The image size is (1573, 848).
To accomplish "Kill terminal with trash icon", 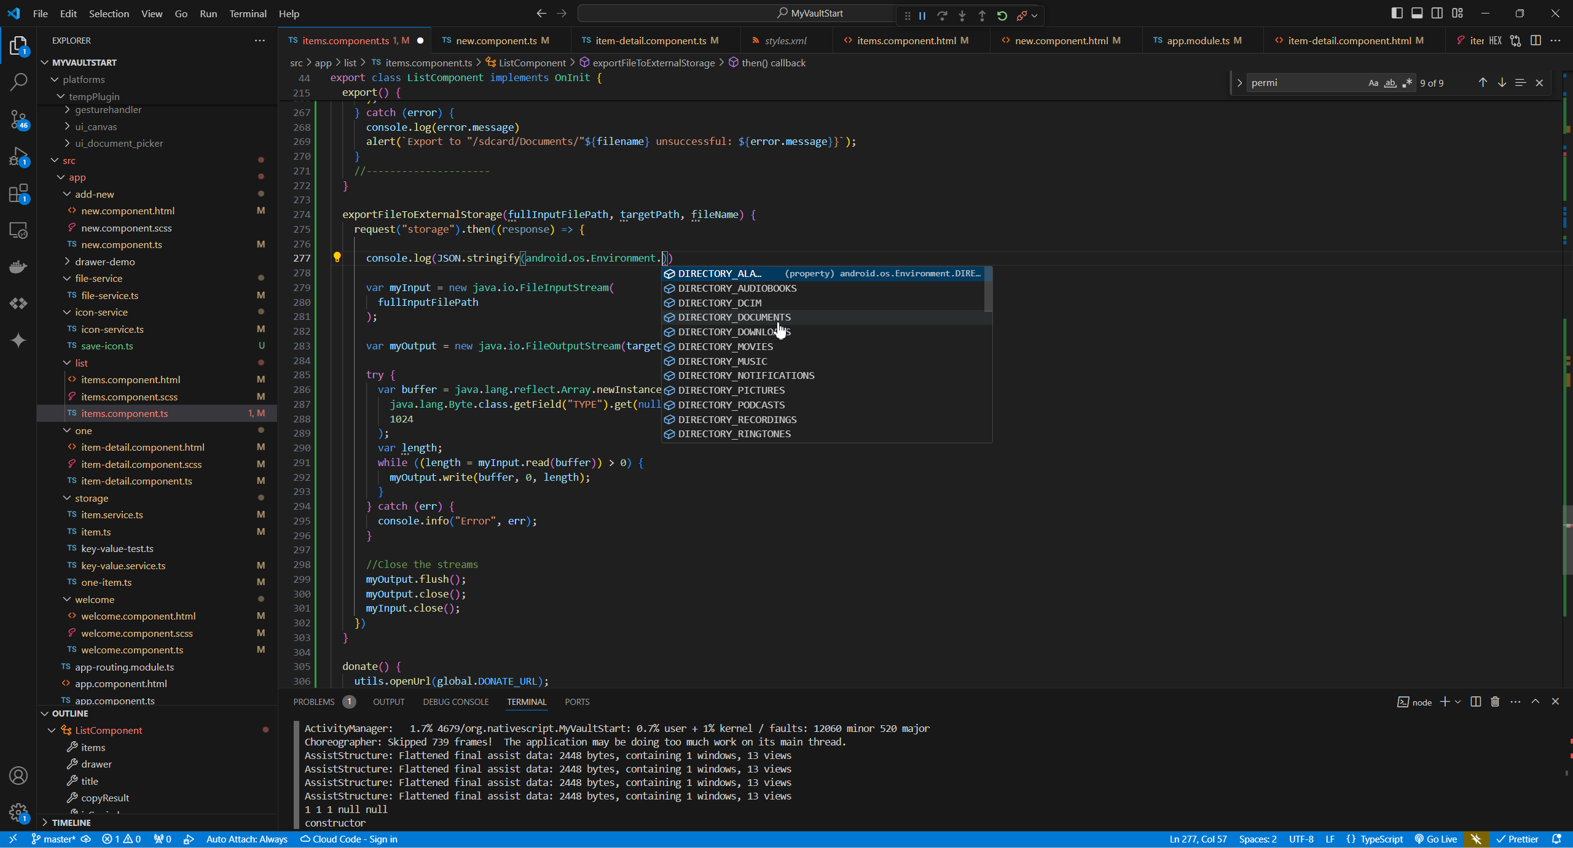I will (x=1496, y=702).
